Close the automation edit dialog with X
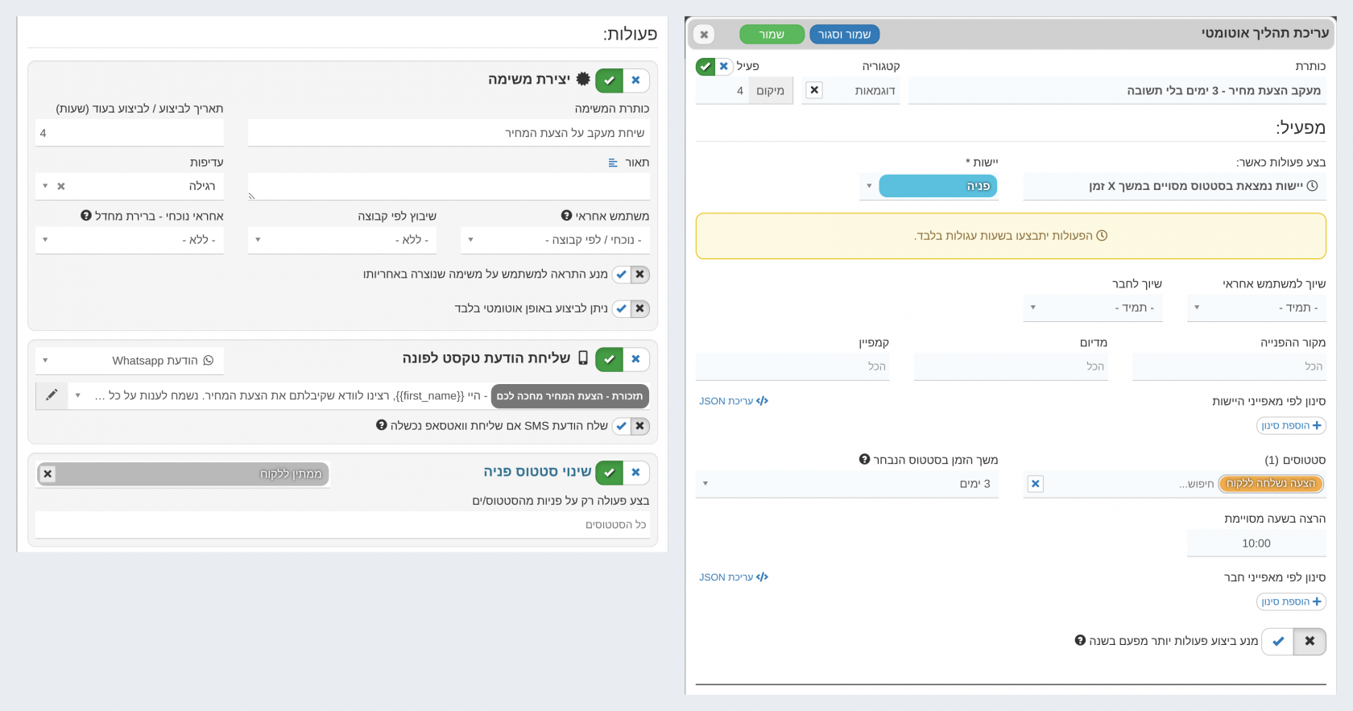This screenshot has height=711, width=1353. click(x=704, y=35)
